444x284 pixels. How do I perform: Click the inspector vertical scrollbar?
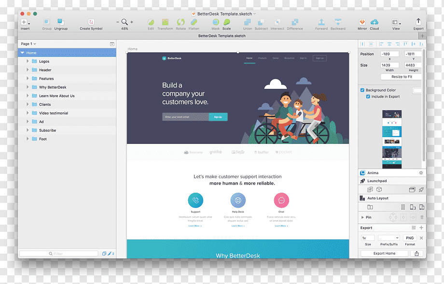coord(424,105)
